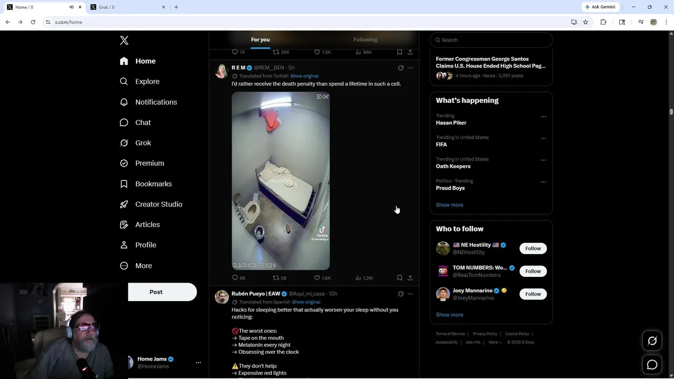Viewport: 674px width, 379px height.
Task: Open the floating Grok button
Action: pyautogui.click(x=652, y=341)
